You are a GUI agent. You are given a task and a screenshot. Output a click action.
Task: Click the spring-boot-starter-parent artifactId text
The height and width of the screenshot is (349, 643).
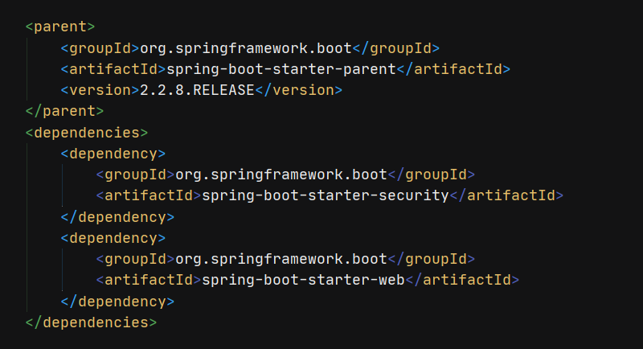[x=281, y=69]
